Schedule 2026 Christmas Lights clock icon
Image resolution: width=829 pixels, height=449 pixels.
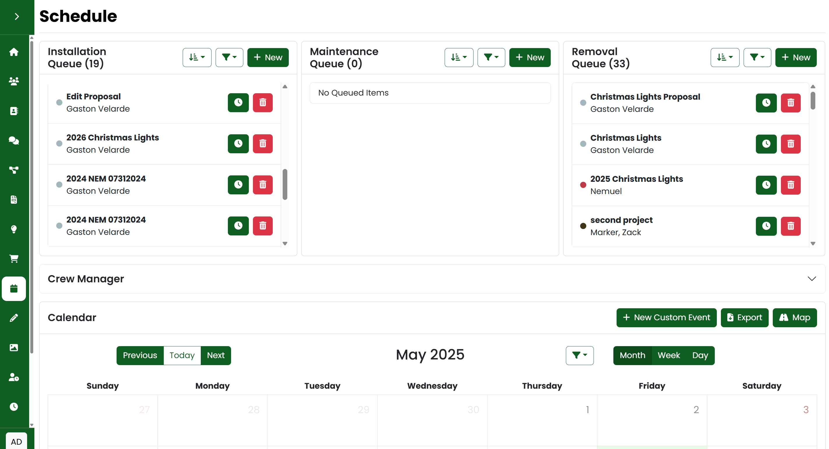[238, 144]
